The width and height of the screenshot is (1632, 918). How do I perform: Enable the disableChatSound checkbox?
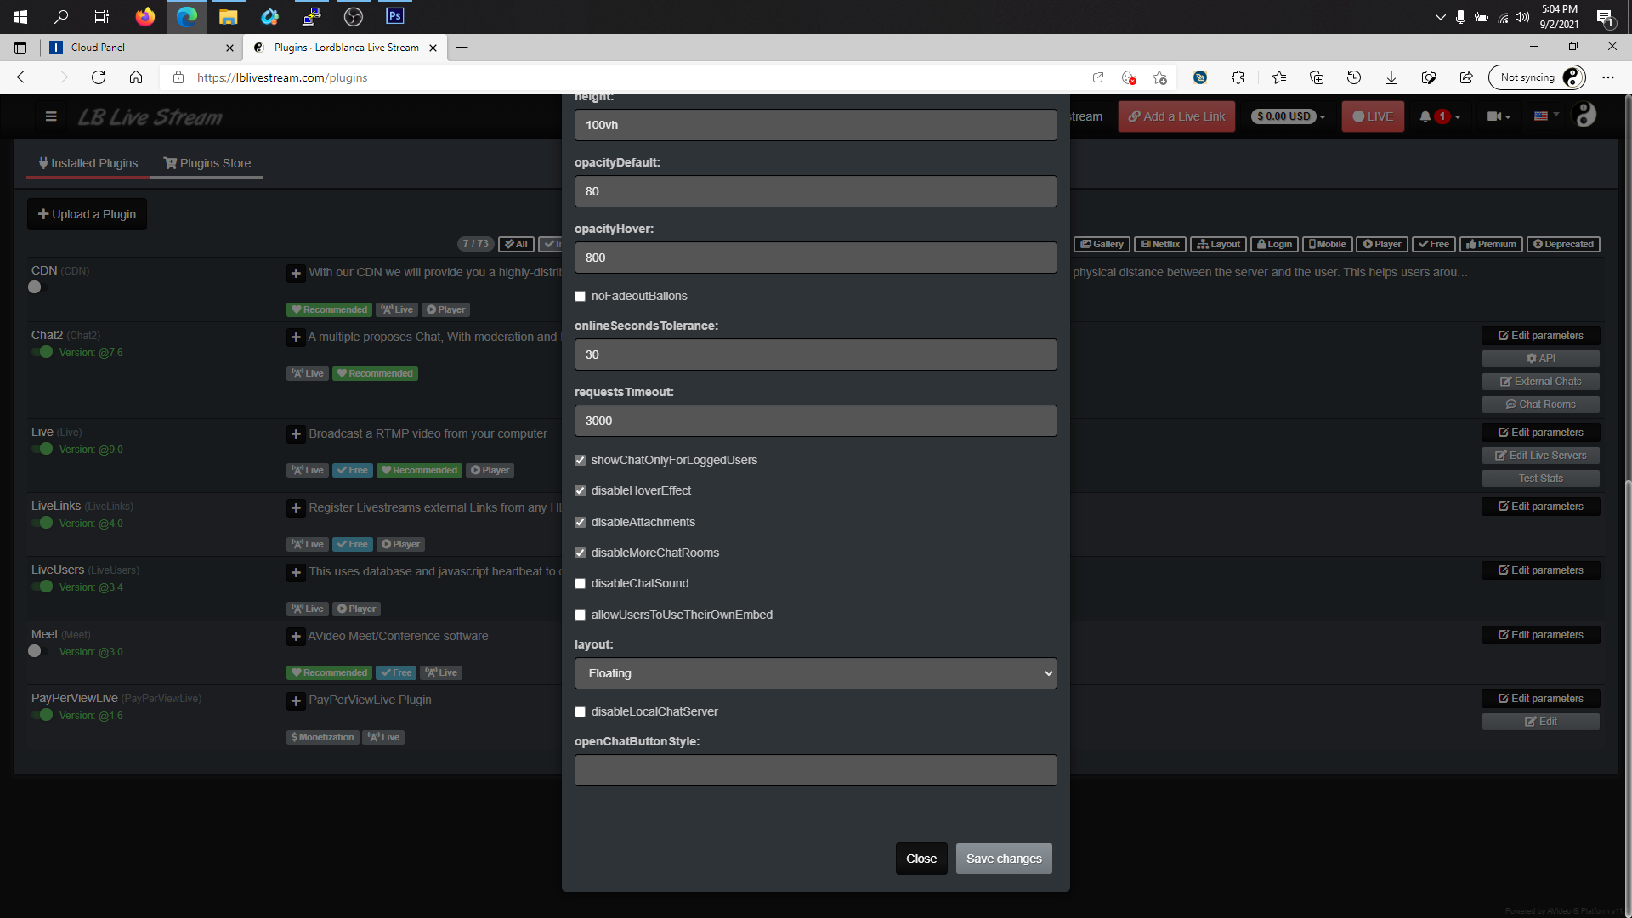coord(581,583)
